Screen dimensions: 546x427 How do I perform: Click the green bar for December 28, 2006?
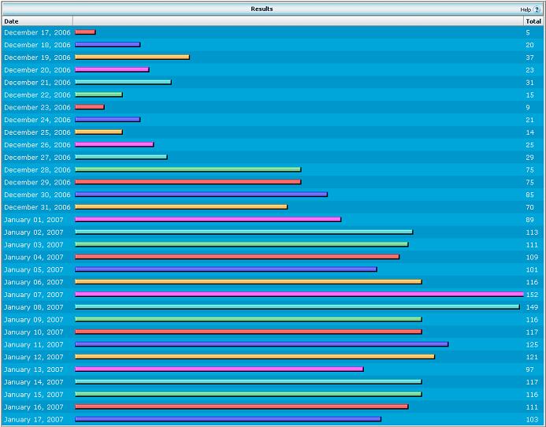click(188, 169)
